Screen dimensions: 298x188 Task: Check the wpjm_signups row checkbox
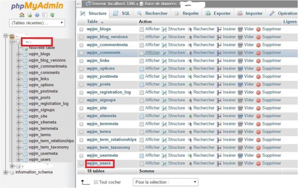click(81, 100)
